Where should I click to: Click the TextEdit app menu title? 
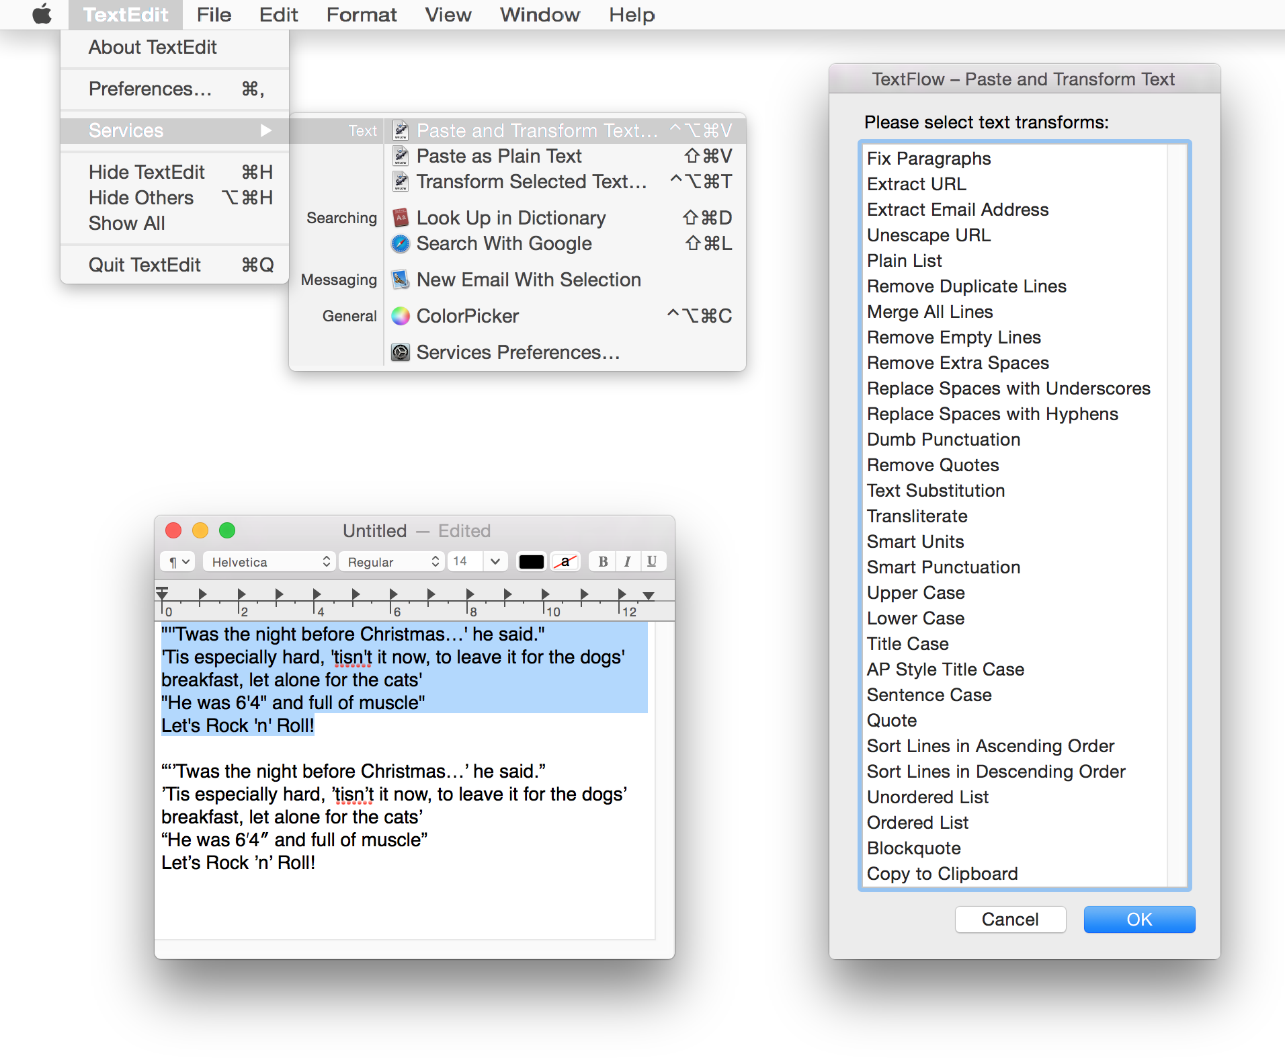(126, 15)
